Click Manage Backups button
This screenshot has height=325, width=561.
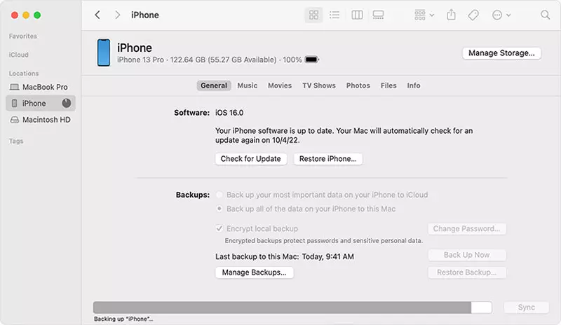[255, 272]
